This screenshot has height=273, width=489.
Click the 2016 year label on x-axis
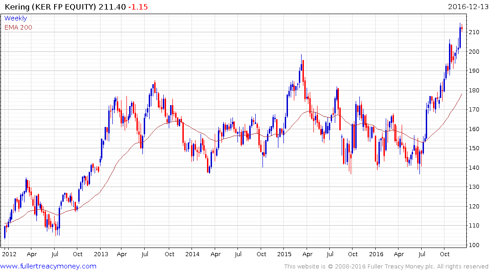click(x=376, y=254)
